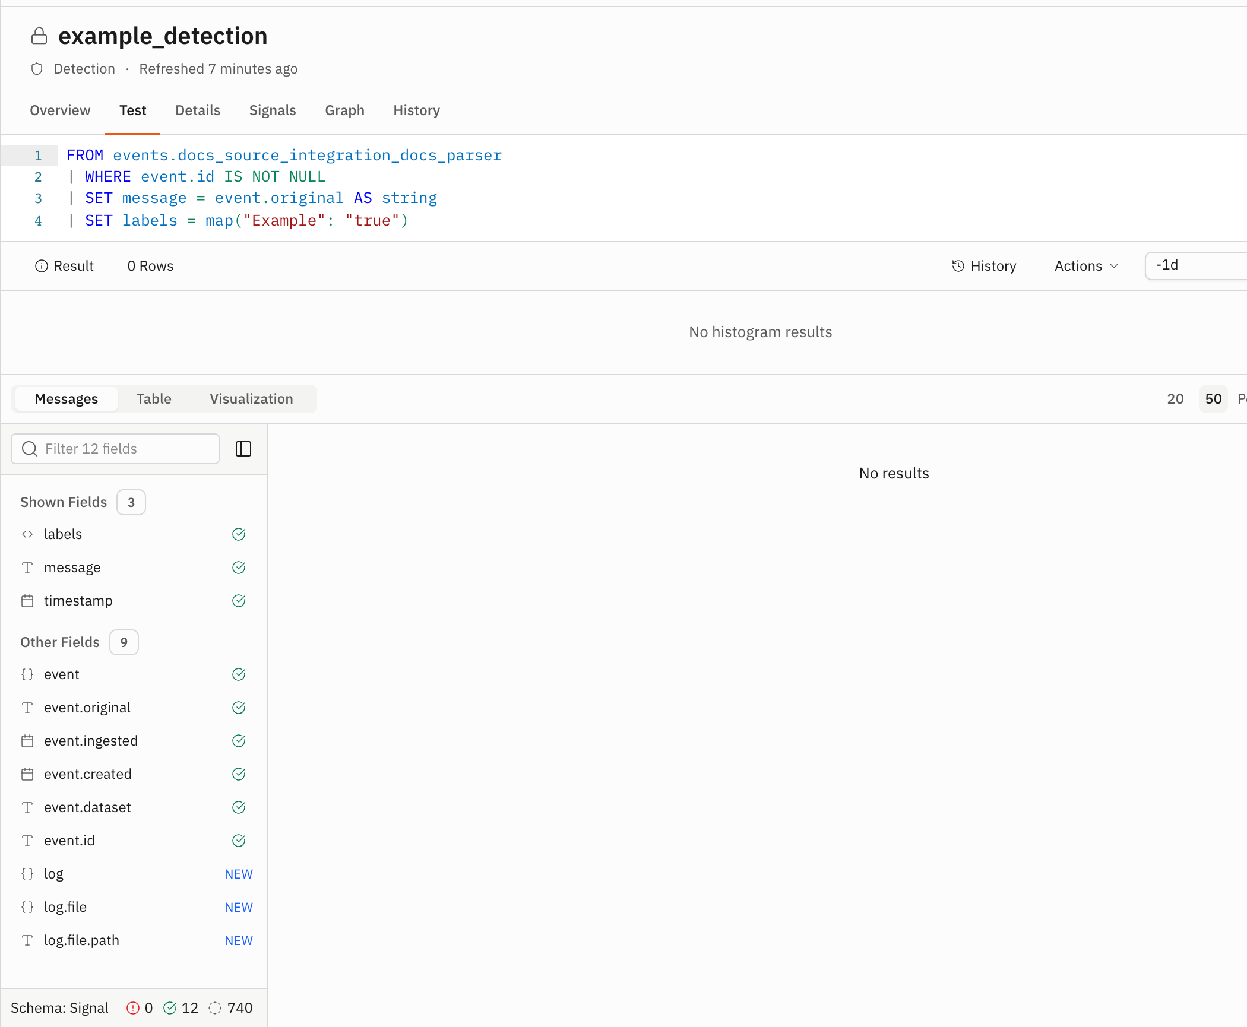The width and height of the screenshot is (1247, 1027).
Task: Click the event.ingested calendar icon
Action: [x=27, y=741]
